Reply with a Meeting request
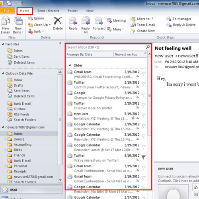Screen dimensions: 199x199 116,21
